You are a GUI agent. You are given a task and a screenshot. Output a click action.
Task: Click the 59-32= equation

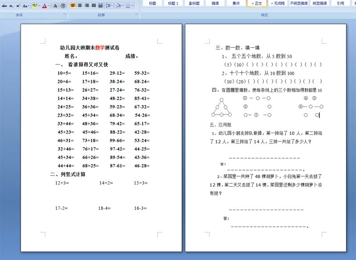[x=142, y=73]
